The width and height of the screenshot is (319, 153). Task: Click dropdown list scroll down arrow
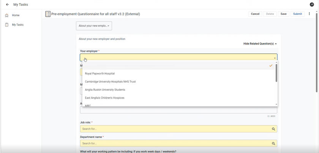276,104
